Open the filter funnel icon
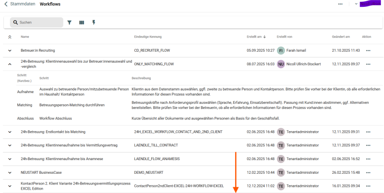The width and height of the screenshot is (384, 193). pyautogui.click(x=69, y=23)
